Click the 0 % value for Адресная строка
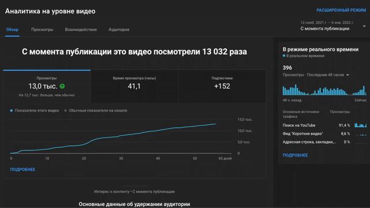 point(347,142)
